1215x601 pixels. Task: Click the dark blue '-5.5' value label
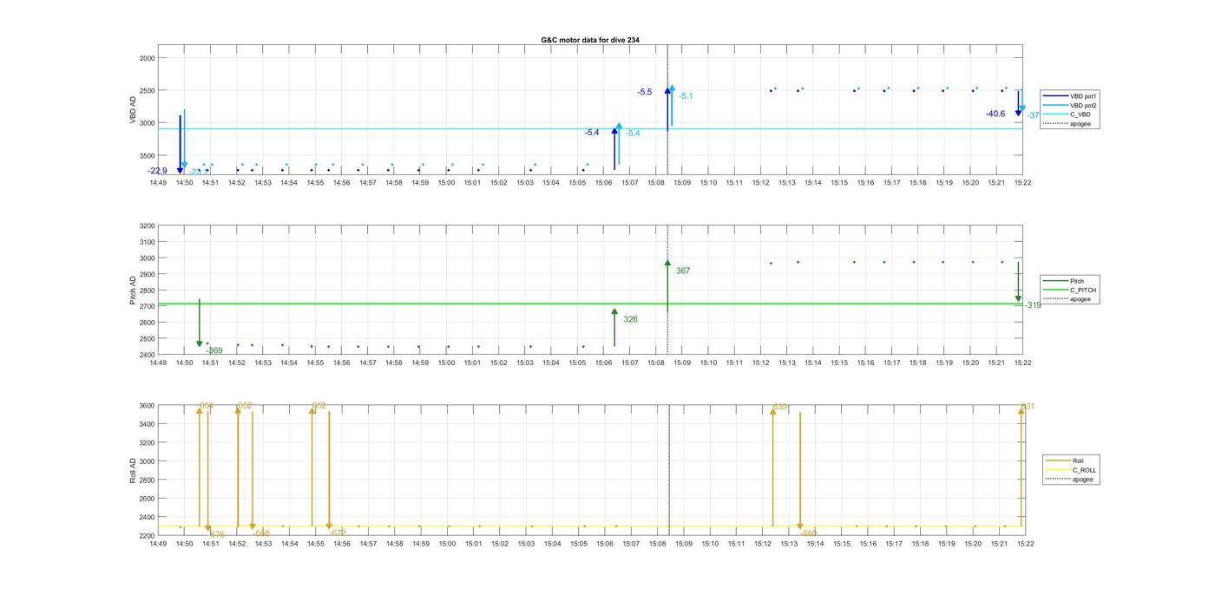click(645, 92)
